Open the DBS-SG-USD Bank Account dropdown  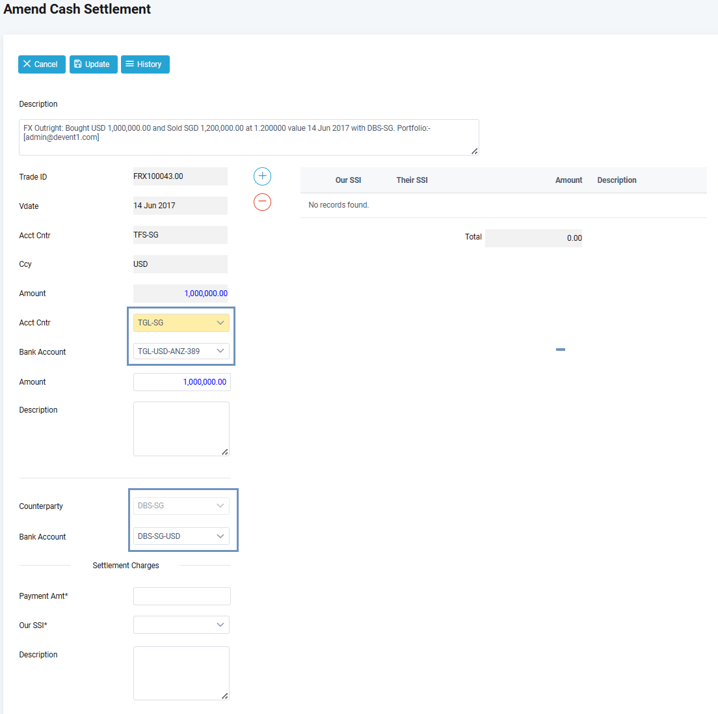181,536
